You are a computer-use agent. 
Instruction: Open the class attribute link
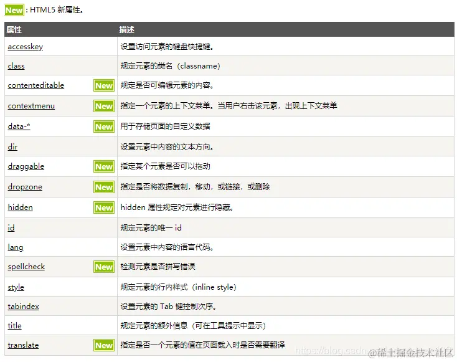[16, 66]
